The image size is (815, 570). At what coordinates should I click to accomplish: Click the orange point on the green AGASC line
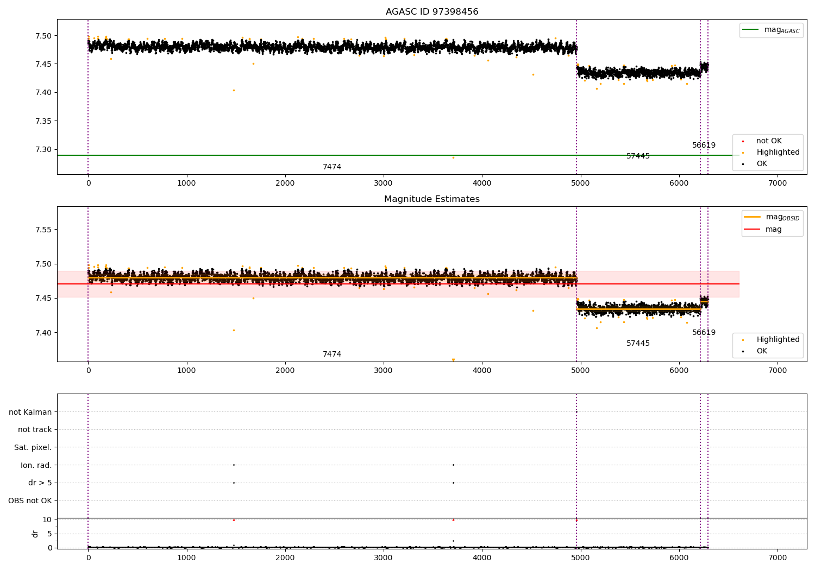point(453,157)
